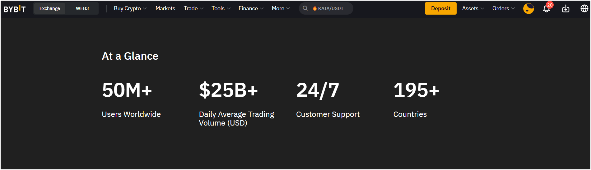Open the user profile avatar
This screenshot has width=591, height=170.
click(528, 9)
